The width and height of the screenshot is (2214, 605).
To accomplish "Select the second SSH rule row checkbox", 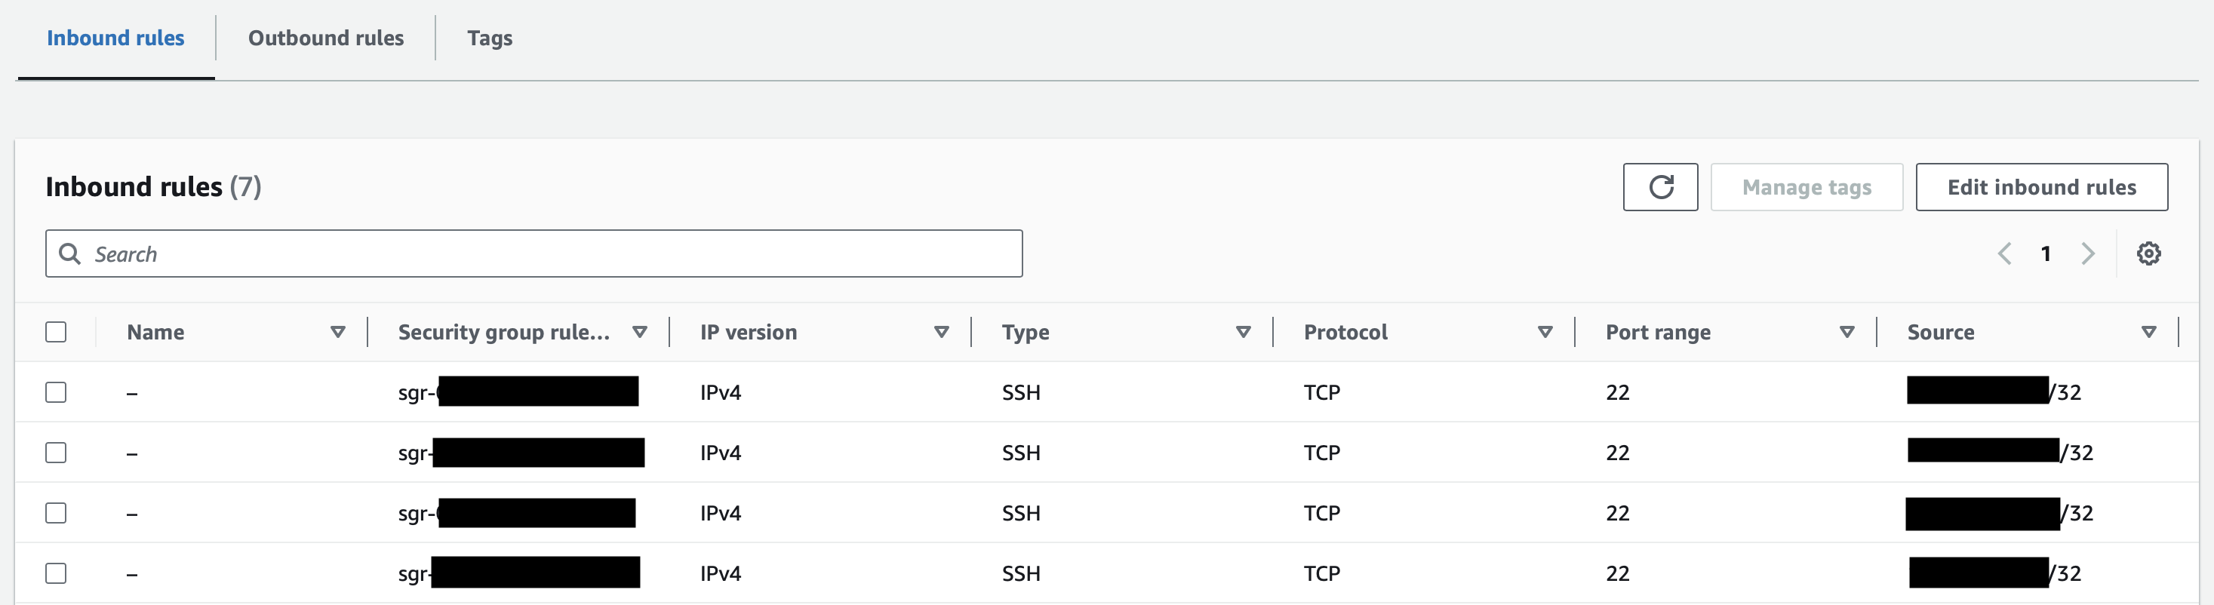I will pyautogui.click(x=56, y=452).
